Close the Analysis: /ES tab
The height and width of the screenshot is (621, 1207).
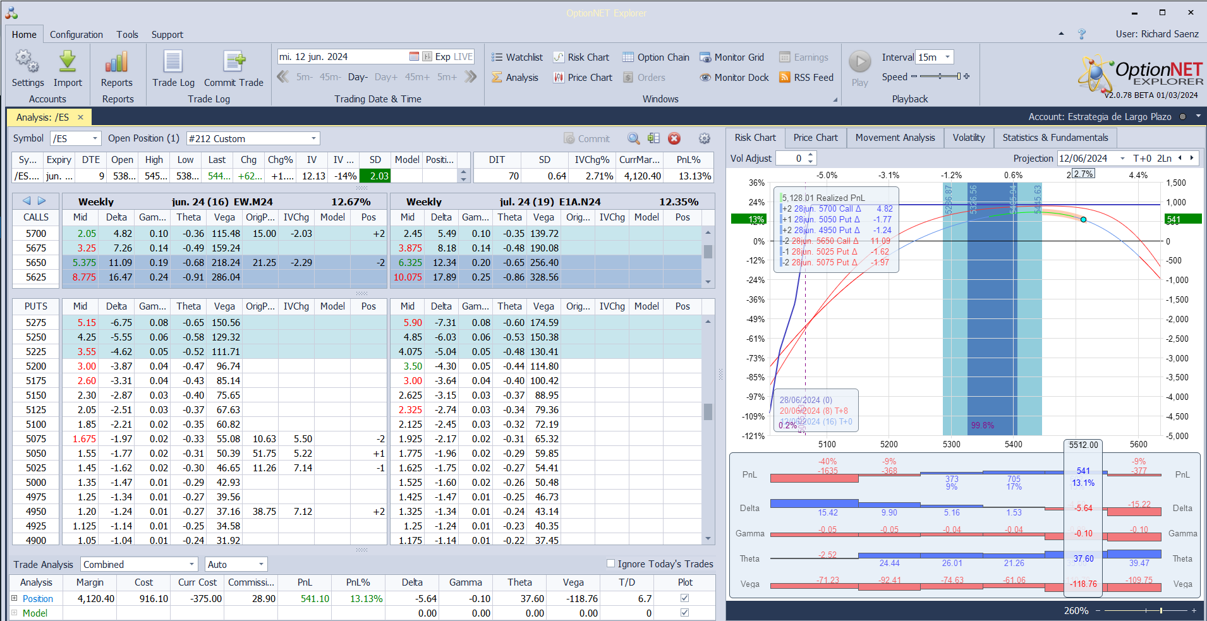point(80,117)
